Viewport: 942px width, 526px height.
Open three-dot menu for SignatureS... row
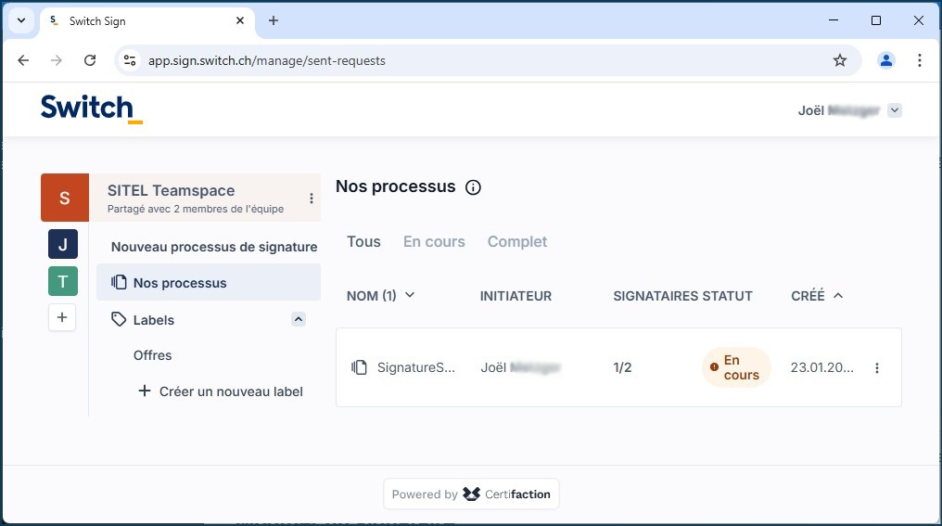point(877,368)
